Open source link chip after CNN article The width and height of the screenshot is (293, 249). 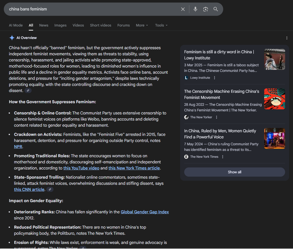click(x=50, y=190)
